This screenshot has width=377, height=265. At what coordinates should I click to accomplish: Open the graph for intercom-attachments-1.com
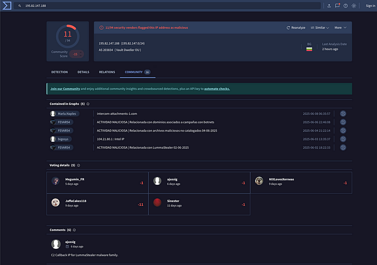click(343, 114)
